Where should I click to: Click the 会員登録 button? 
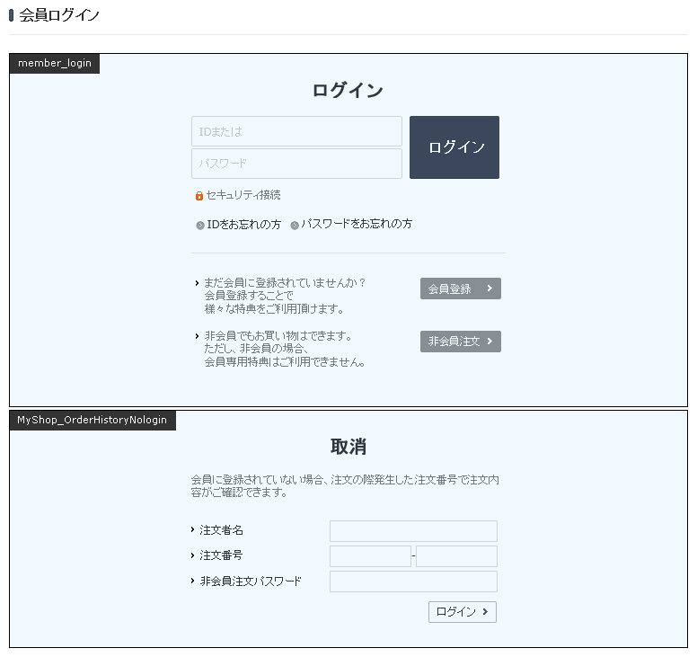tap(461, 289)
